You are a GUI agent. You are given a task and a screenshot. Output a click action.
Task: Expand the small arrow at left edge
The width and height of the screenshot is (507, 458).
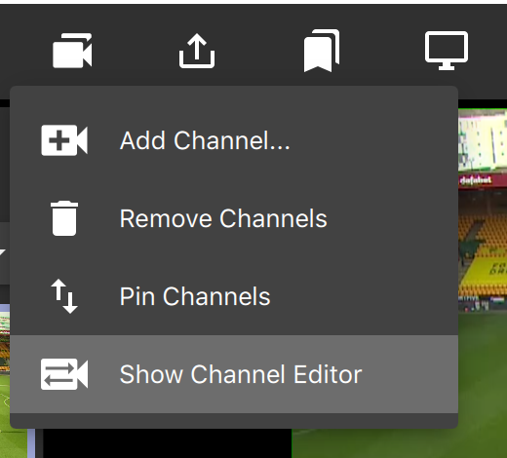pyautogui.click(x=3, y=251)
